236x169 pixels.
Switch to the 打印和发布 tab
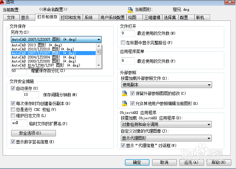pos(71,17)
